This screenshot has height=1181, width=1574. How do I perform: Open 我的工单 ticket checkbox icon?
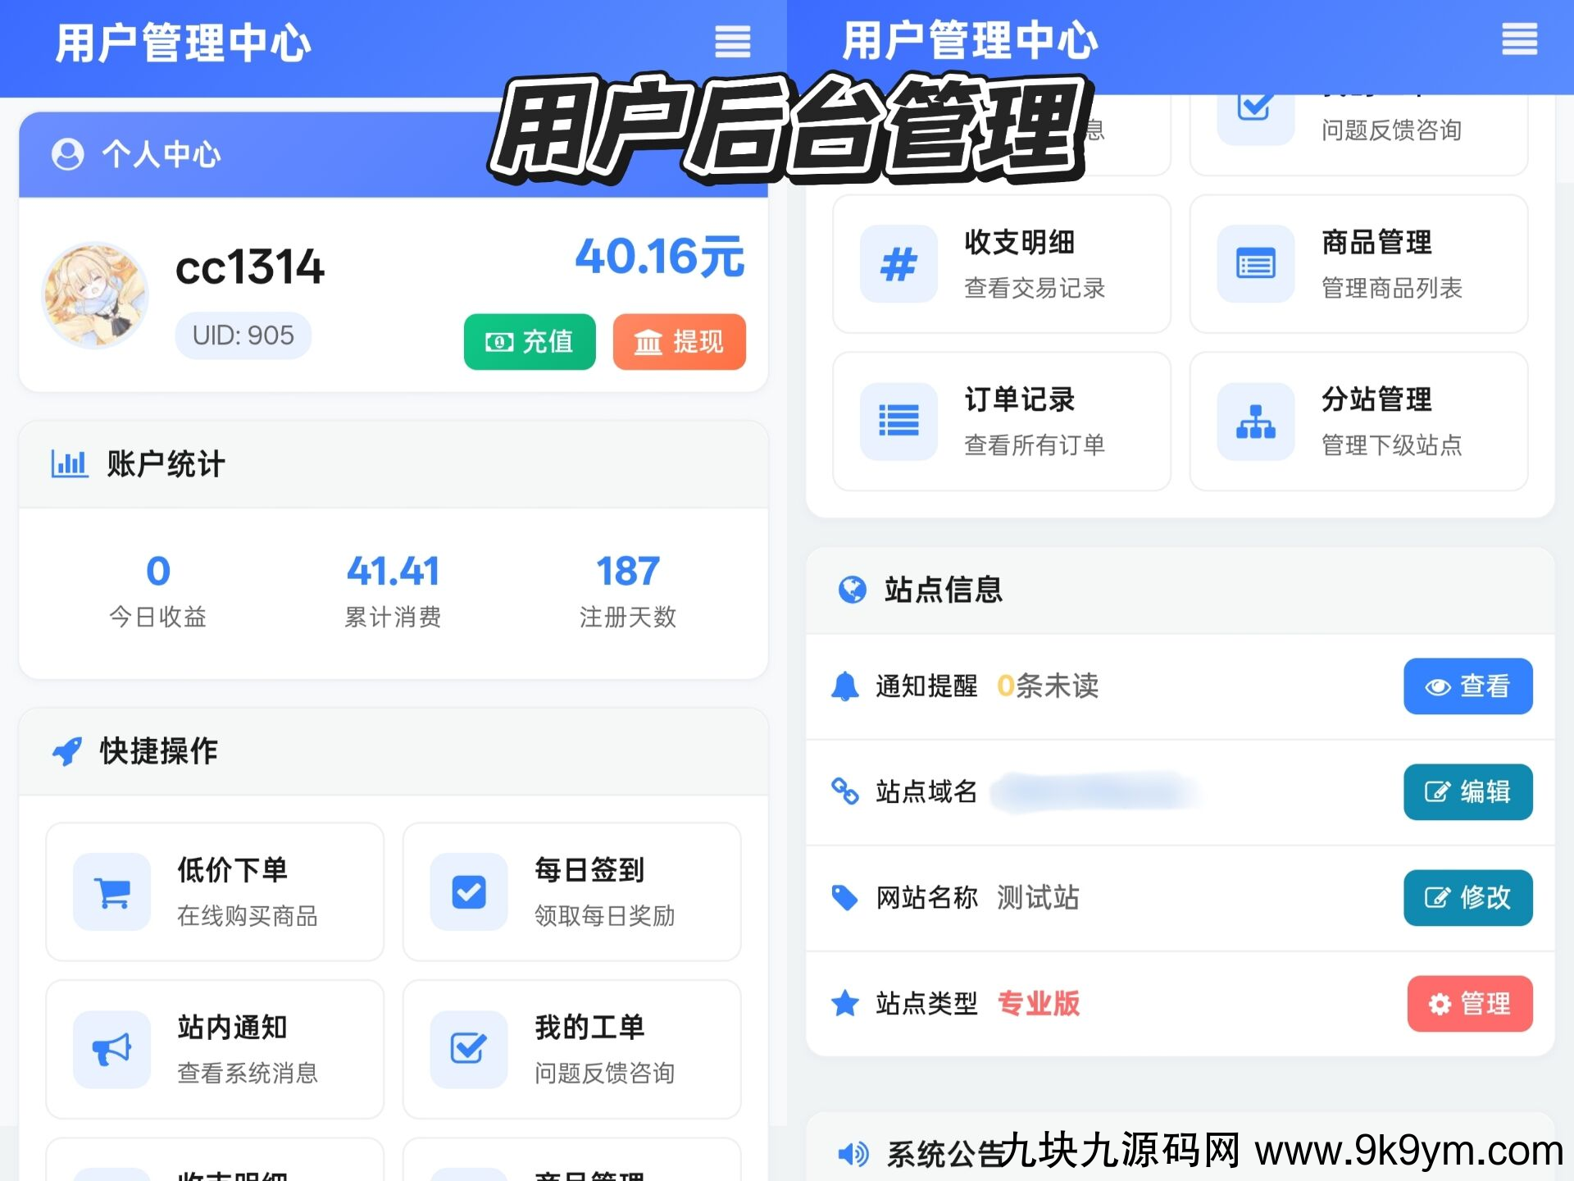pyautogui.click(x=469, y=1049)
